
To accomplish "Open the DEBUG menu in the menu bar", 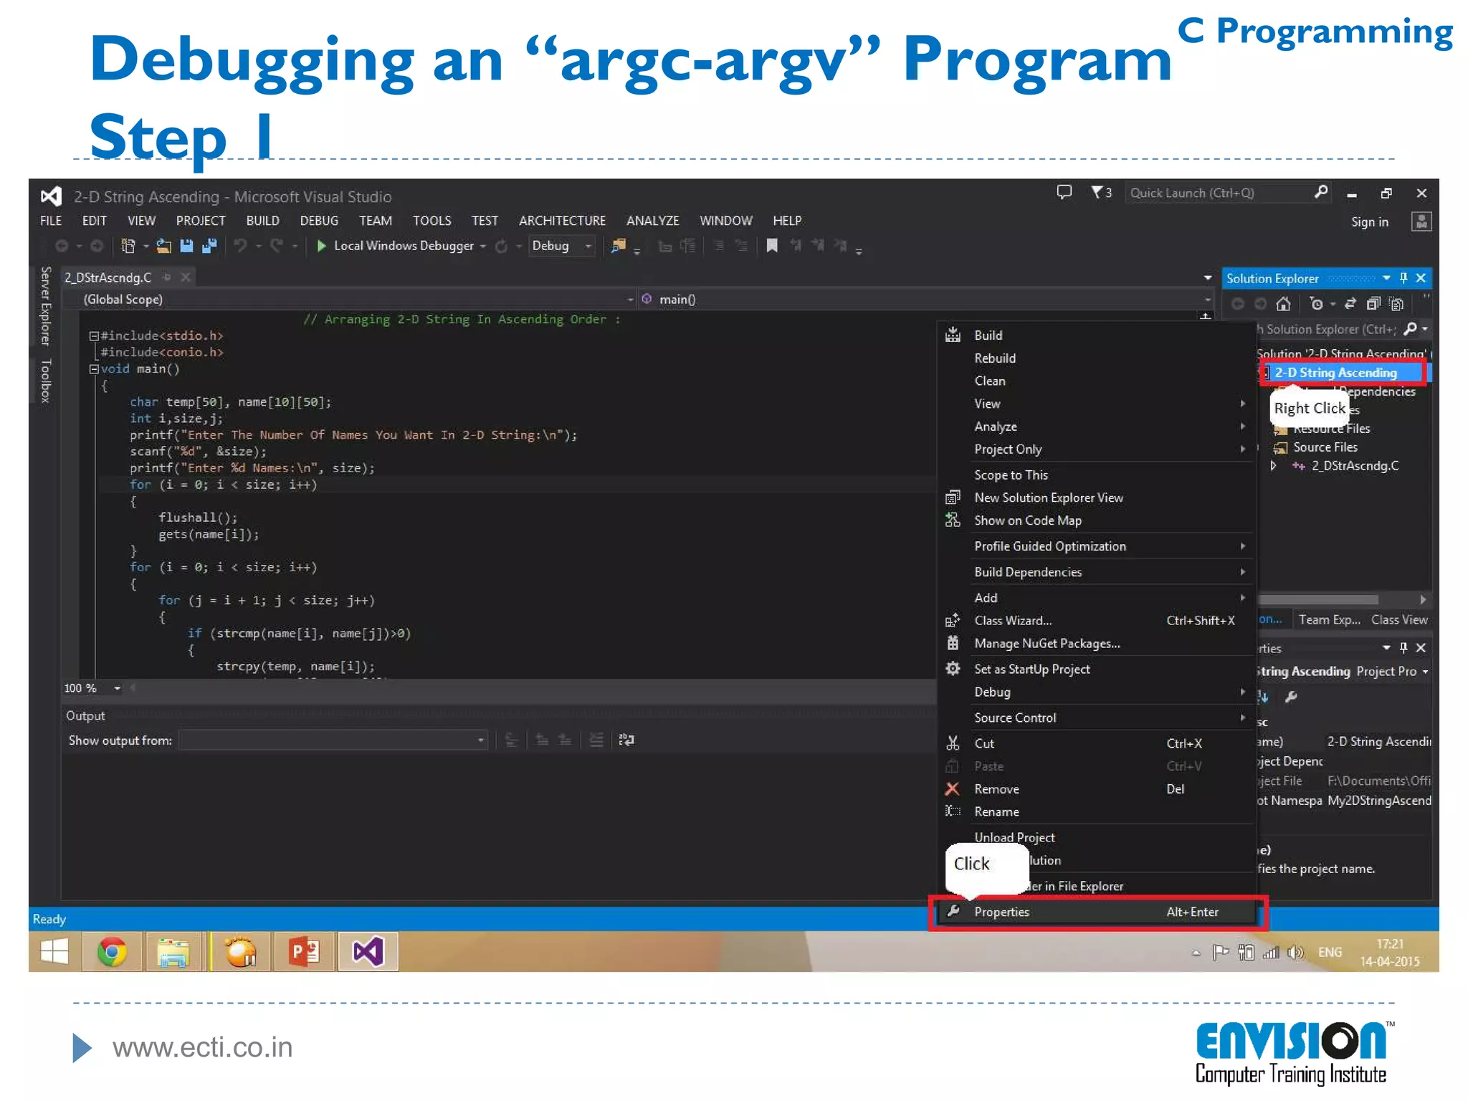I will click(x=319, y=221).
